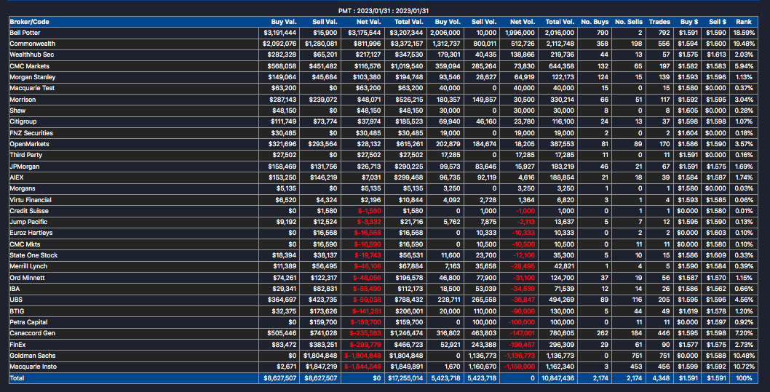This screenshot has height=392, width=770.
Task: Click the No. Sells column header
Action: point(628,22)
